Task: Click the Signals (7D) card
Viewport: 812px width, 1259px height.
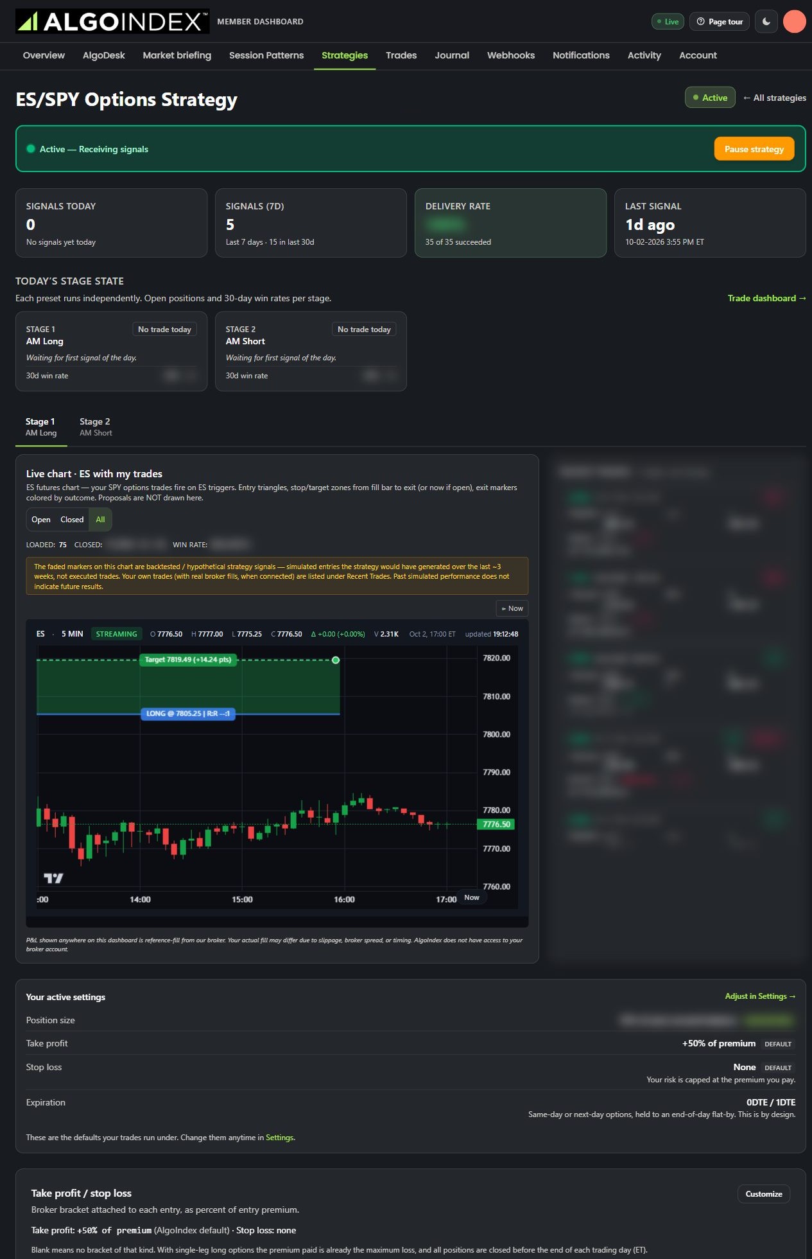Action: click(311, 223)
